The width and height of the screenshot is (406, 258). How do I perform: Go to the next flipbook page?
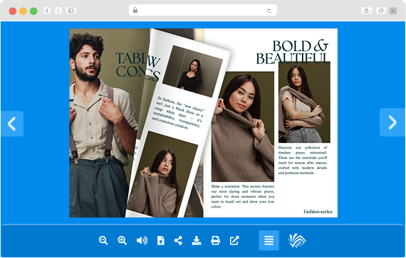tap(392, 122)
